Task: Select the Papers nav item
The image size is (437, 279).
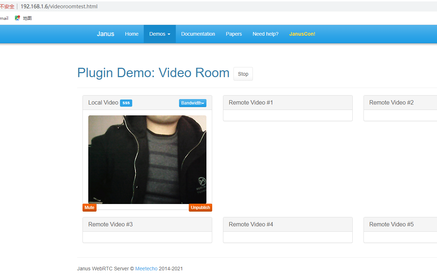Action: pyautogui.click(x=234, y=34)
